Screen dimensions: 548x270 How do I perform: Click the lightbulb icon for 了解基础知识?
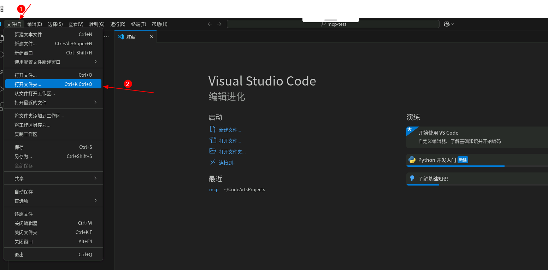point(412,178)
